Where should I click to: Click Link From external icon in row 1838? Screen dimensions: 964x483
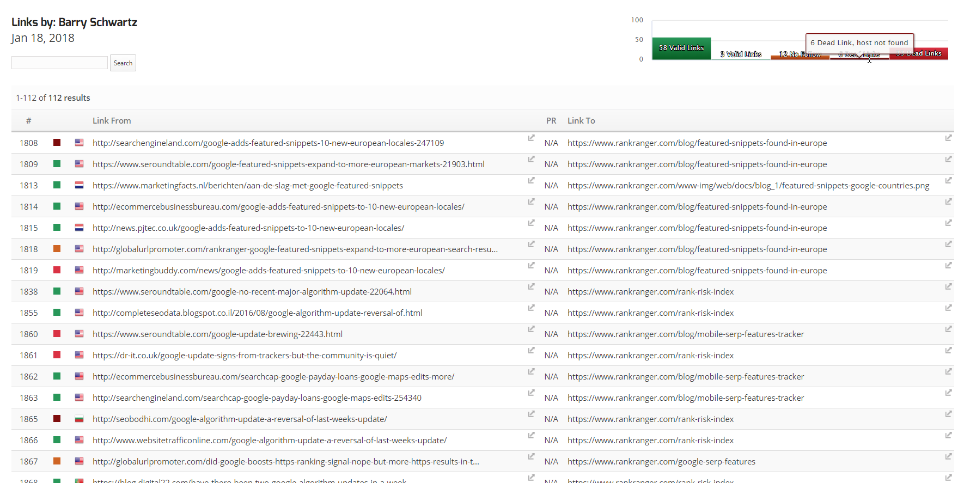pyautogui.click(x=531, y=286)
